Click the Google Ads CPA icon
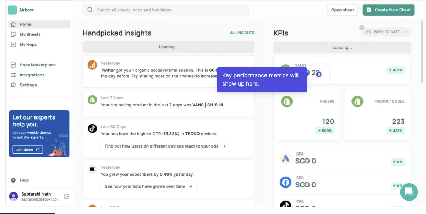Viewport: 426px width, 214px height. coord(285,159)
